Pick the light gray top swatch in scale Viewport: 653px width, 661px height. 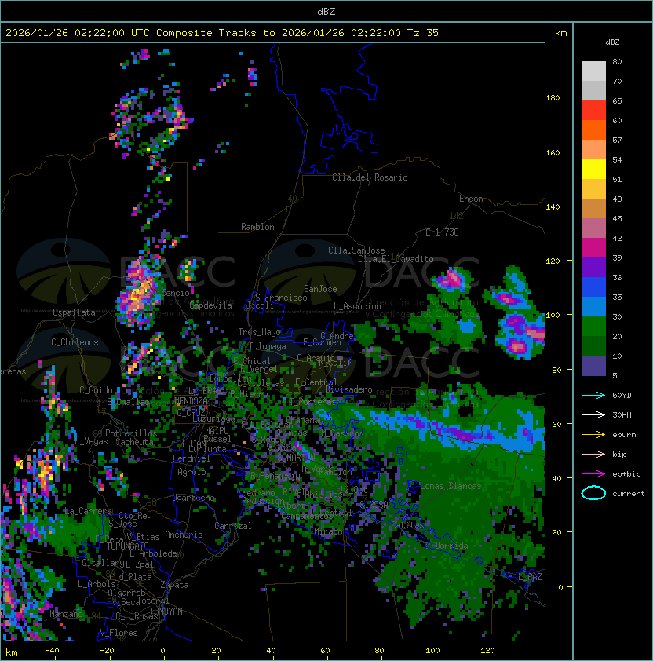593,71
